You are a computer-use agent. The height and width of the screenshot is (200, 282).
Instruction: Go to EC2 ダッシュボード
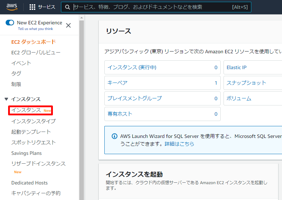pos(33,42)
